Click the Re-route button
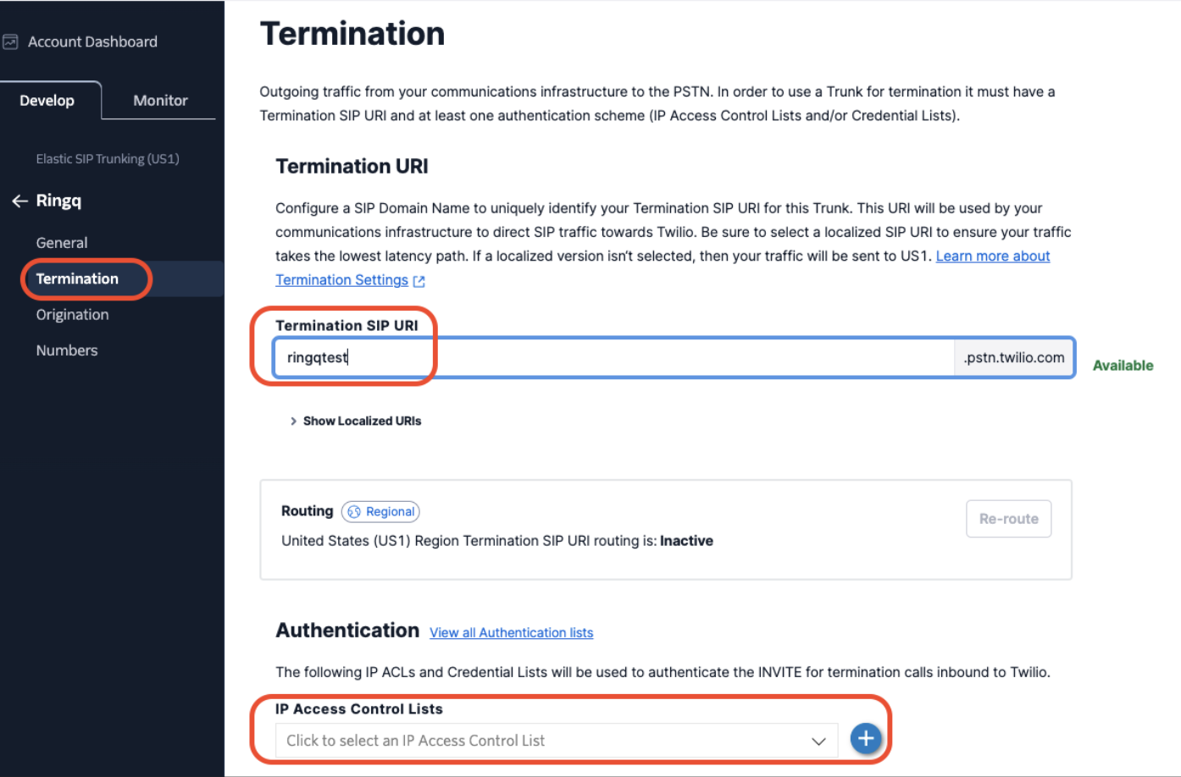Image resolution: width=1181 pixels, height=777 pixels. [1008, 518]
